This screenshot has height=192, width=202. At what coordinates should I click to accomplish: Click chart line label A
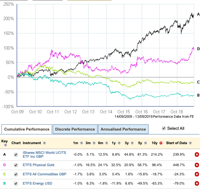198,14
